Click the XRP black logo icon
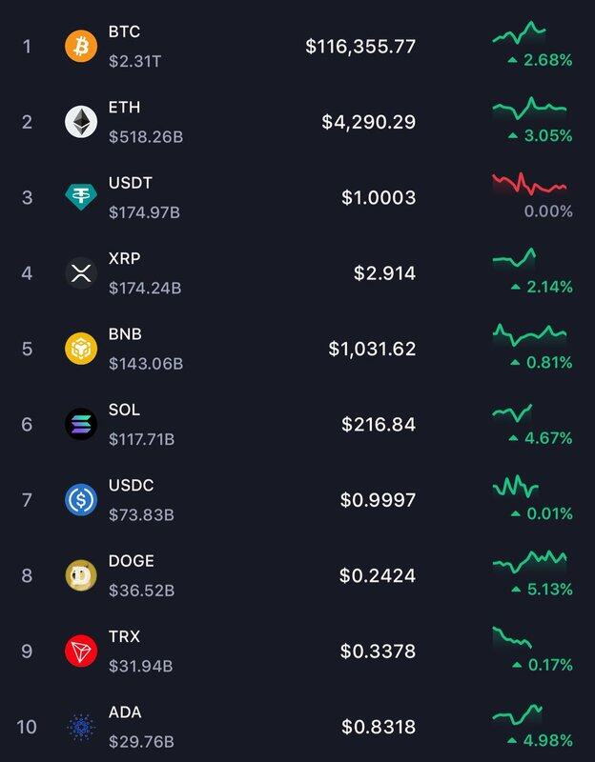 [x=81, y=273]
